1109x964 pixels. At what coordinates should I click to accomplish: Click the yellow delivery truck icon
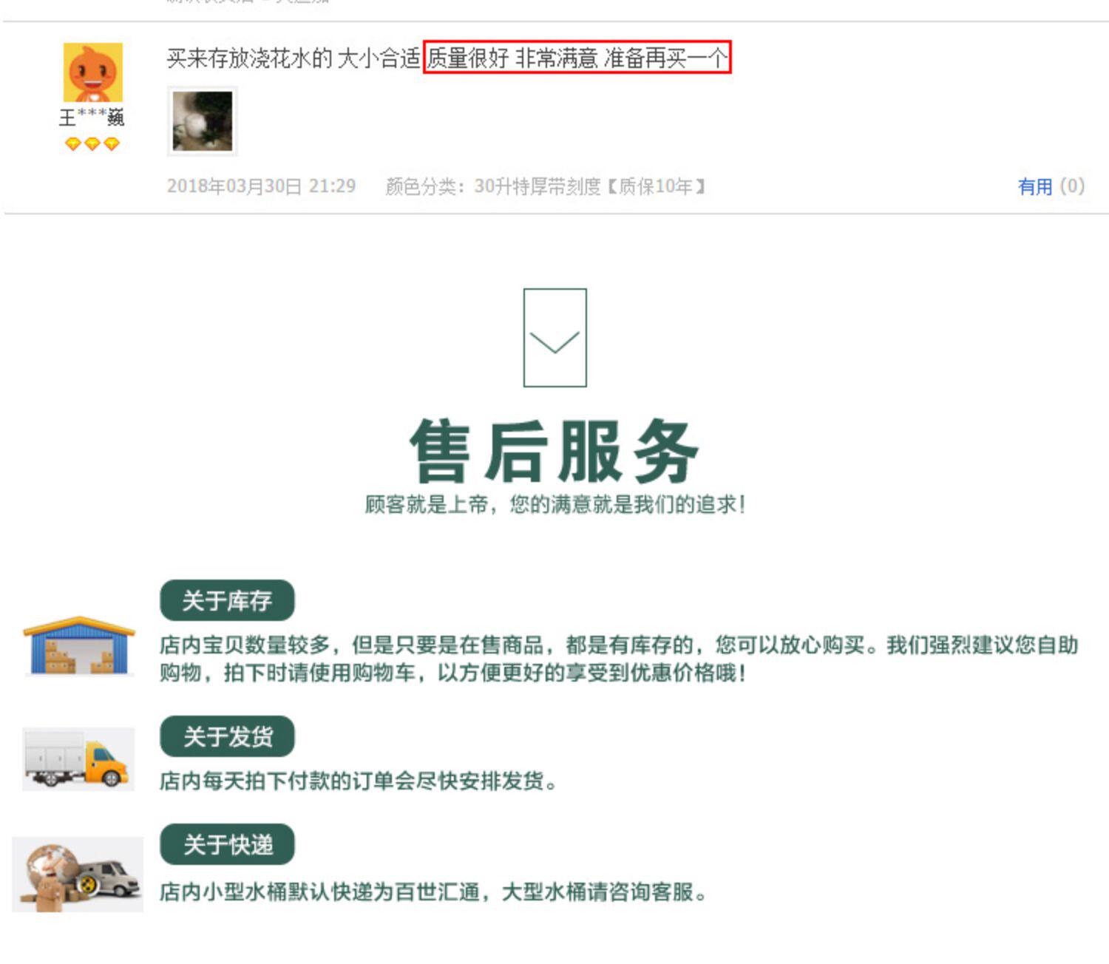pos(78,758)
